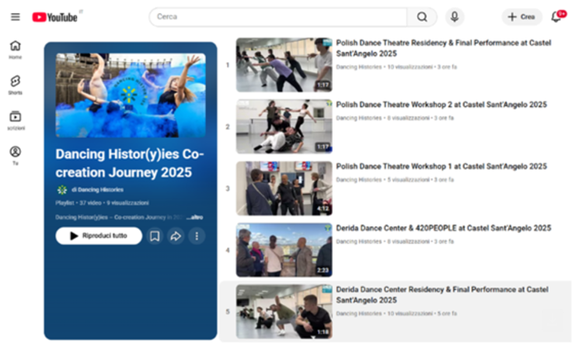Click the YouTube logo
Screen dimensions: 579x349
56,17
